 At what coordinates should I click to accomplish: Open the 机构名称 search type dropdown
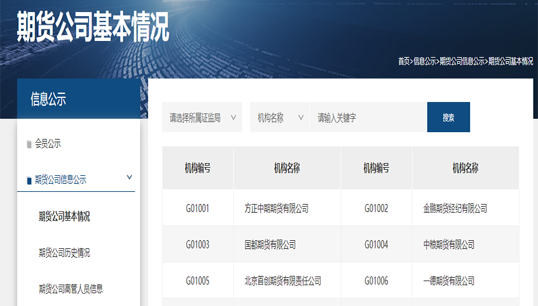pyautogui.click(x=280, y=117)
